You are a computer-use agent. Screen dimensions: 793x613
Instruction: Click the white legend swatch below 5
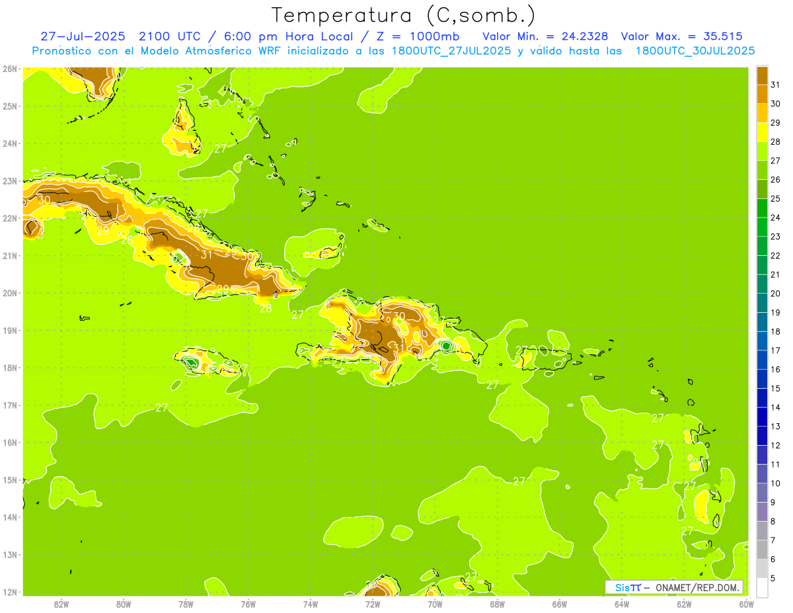(x=762, y=588)
